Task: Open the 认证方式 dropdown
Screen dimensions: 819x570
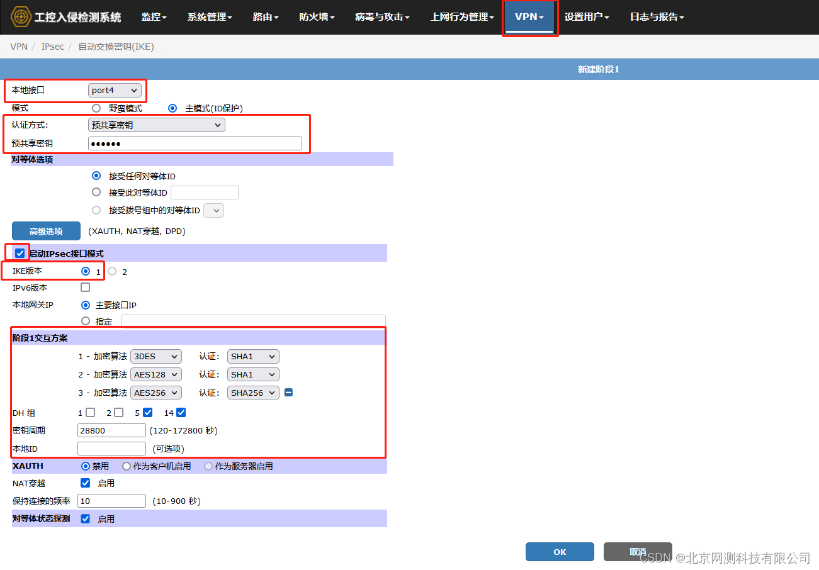Action: click(157, 125)
